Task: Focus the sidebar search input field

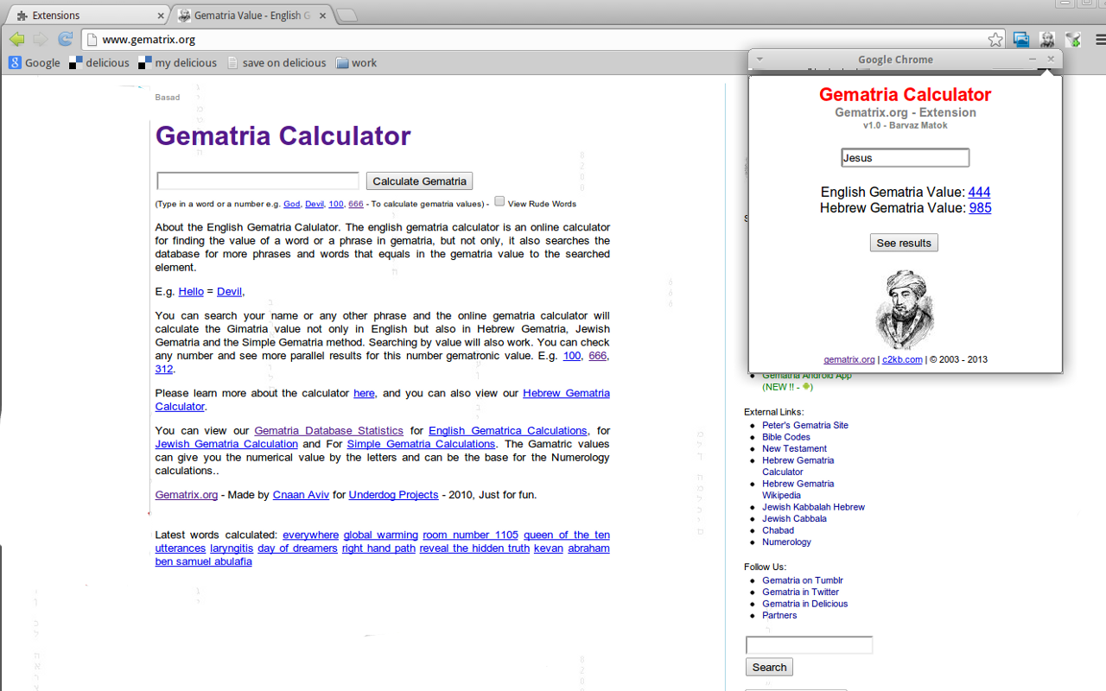Action: [809, 645]
